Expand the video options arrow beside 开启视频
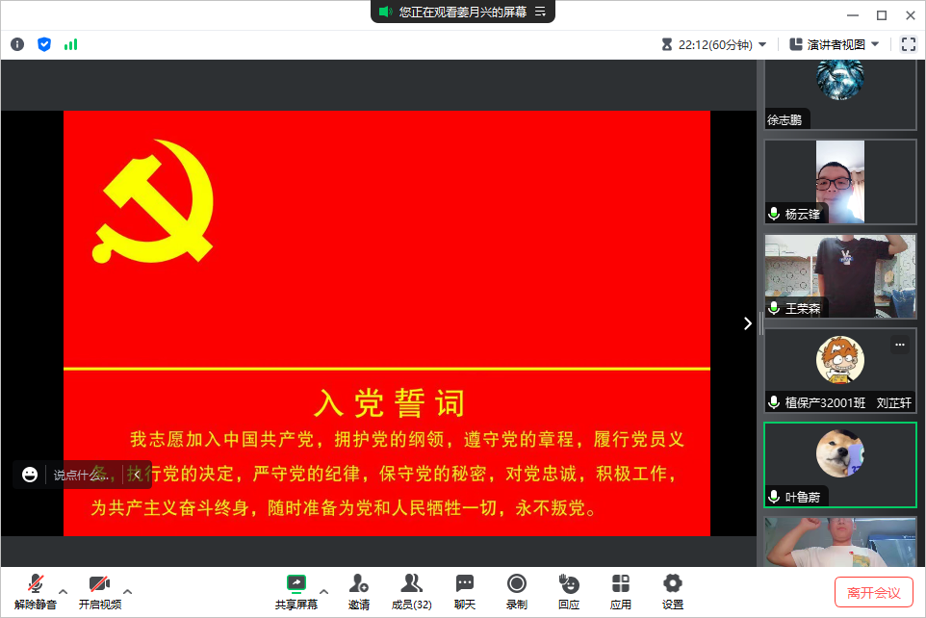This screenshot has width=926, height=618. coord(127,591)
